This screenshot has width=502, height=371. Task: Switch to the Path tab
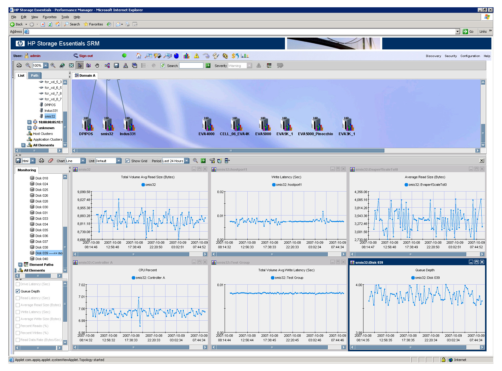click(35, 75)
